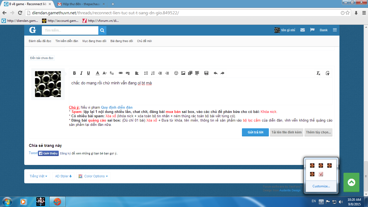
Task: Toggle bold formatting in the reply editor
Action: click(74, 73)
